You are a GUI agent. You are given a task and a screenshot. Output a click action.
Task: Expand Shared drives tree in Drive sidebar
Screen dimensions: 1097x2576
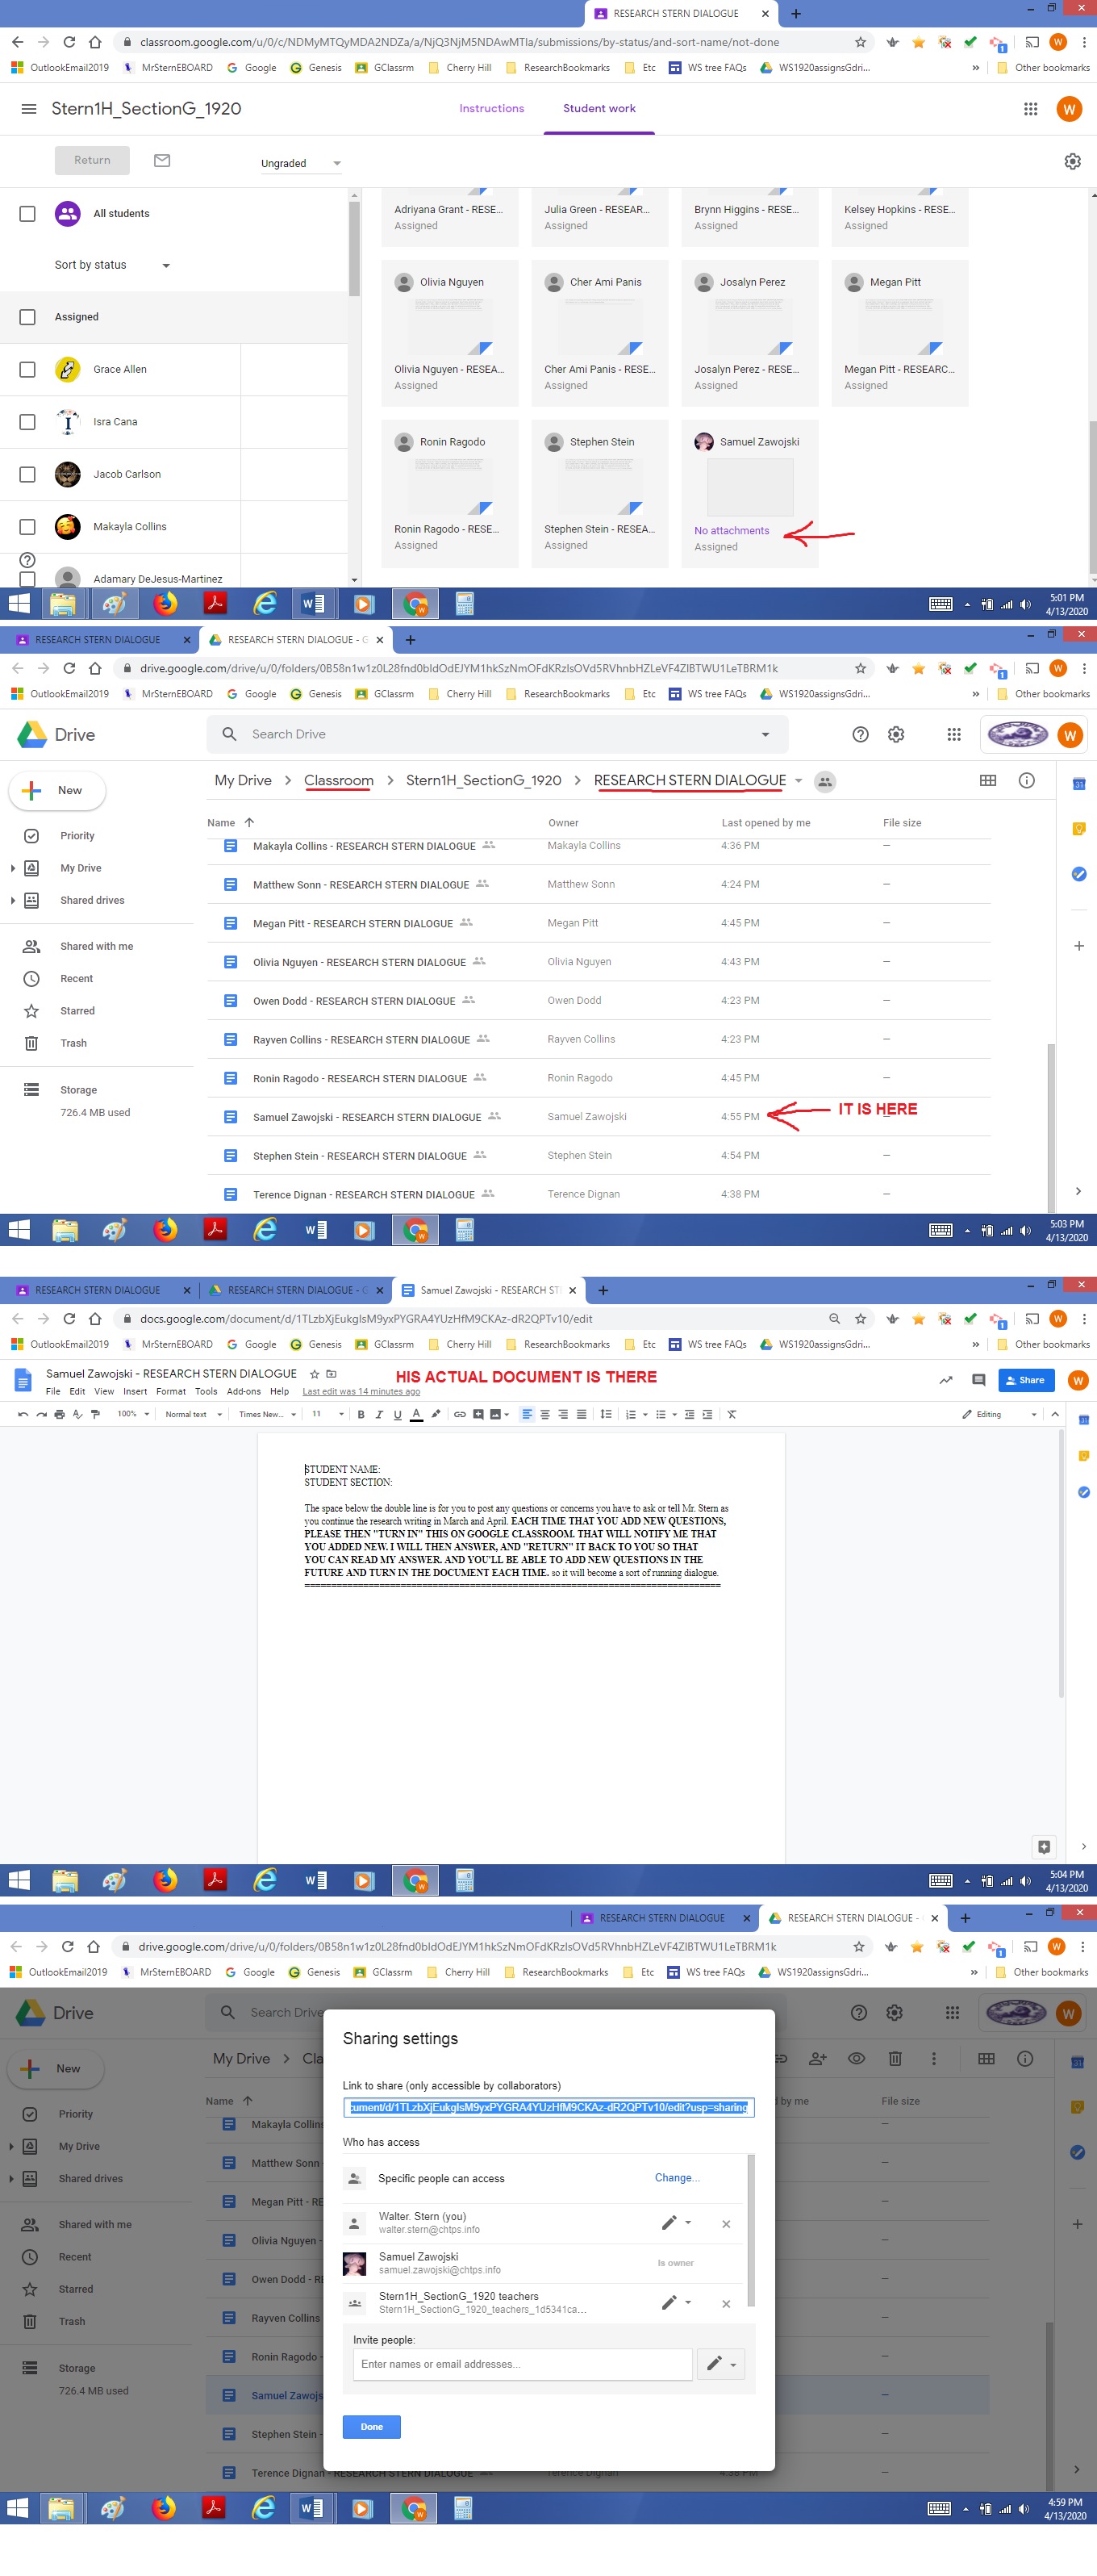click(12, 901)
